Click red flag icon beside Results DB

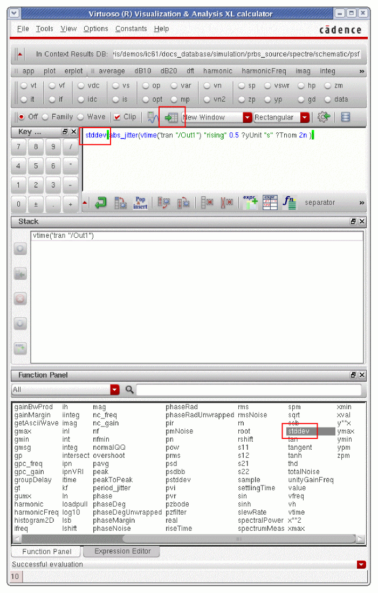click(19, 55)
